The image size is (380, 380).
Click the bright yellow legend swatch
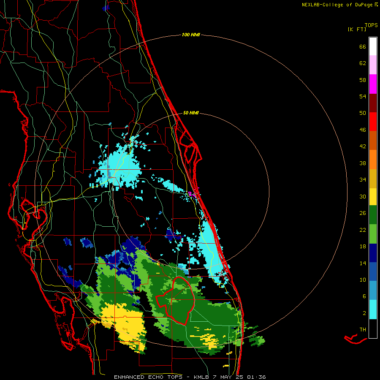coord(373,196)
